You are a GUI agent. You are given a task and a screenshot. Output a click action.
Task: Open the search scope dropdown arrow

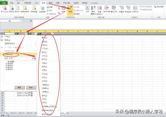click(x=35, y=58)
